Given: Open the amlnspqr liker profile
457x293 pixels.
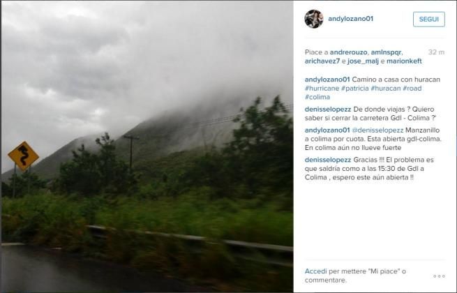Looking at the screenshot, I should (x=386, y=52).
